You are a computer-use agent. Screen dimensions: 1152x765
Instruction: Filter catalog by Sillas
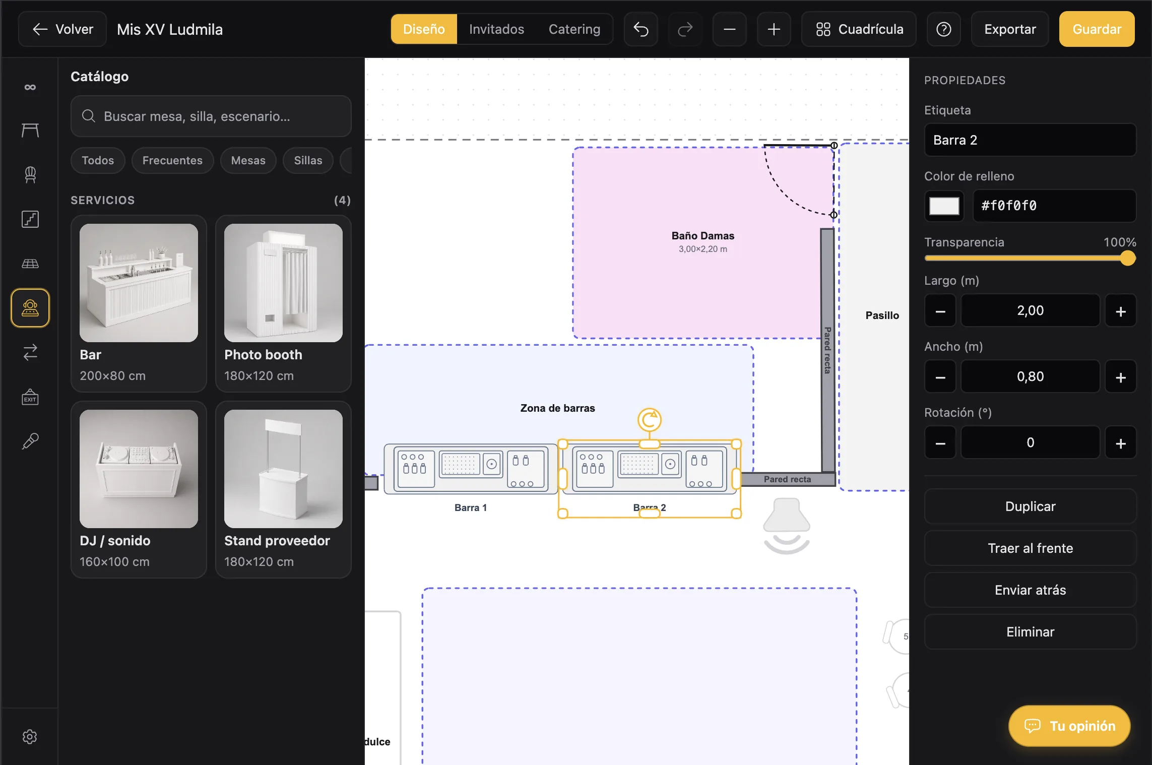[308, 160]
